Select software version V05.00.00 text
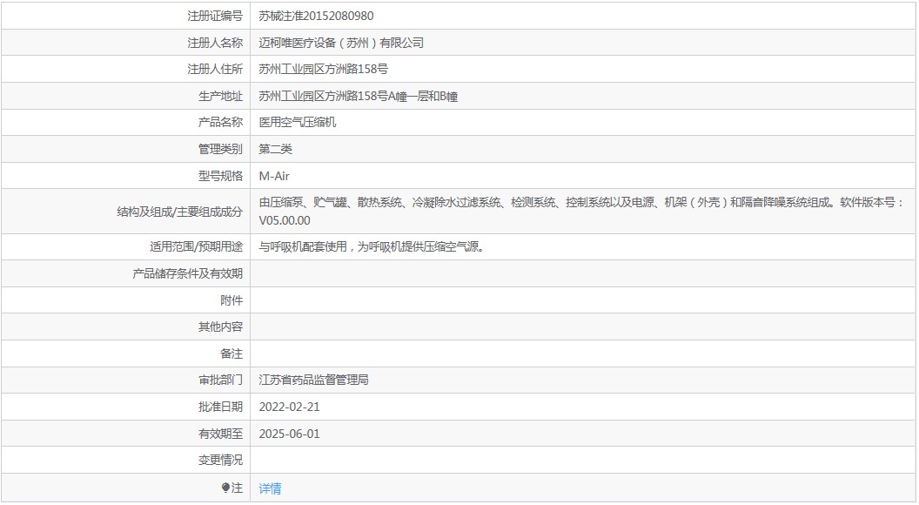The height and width of the screenshot is (505, 919). [285, 220]
